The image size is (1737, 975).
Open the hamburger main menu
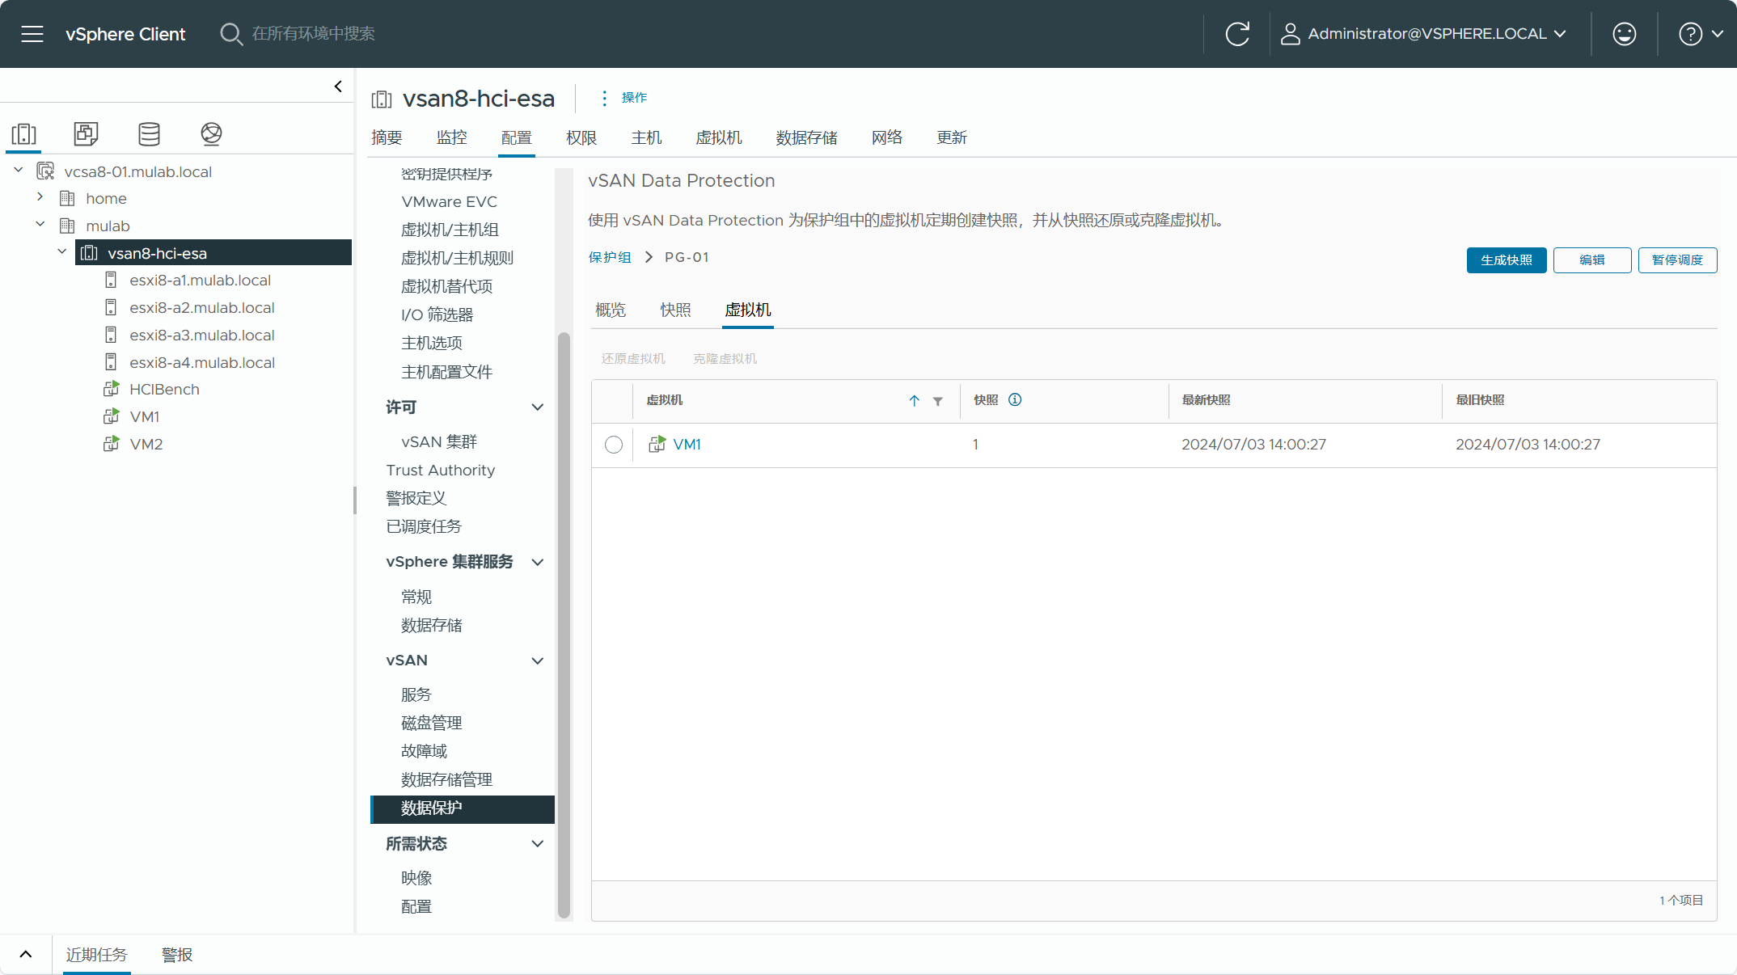32,34
